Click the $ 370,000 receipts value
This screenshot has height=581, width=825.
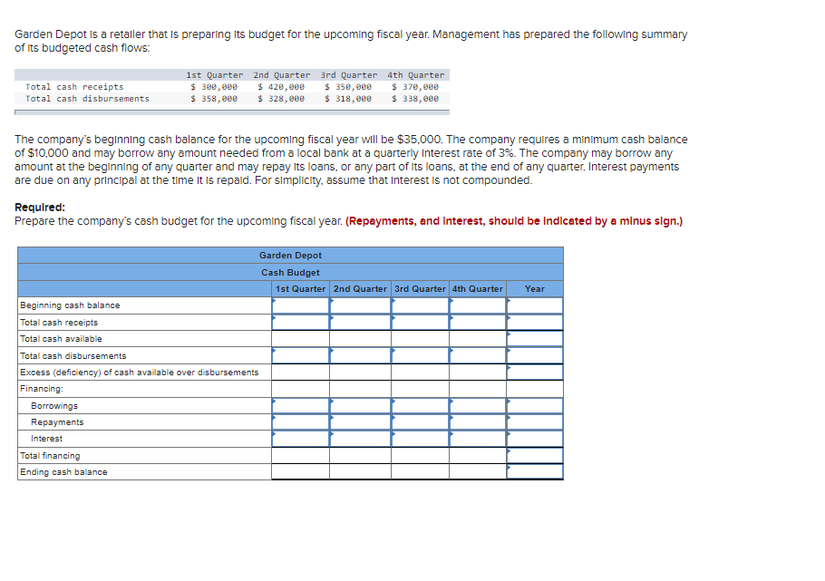coord(415,87)
